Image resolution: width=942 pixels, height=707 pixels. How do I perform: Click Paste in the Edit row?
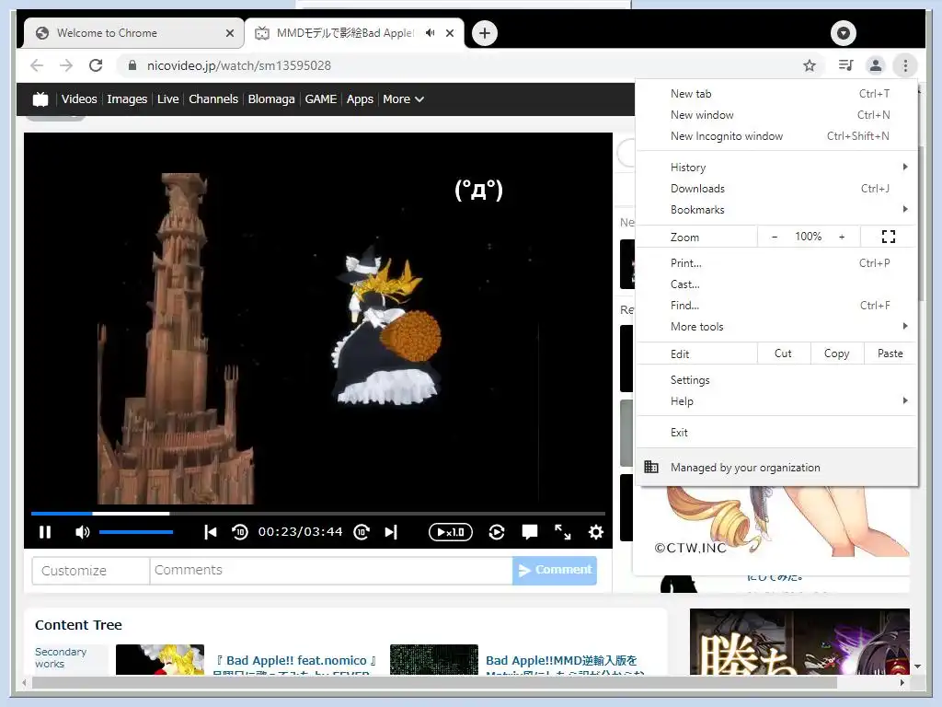point(890,353)
